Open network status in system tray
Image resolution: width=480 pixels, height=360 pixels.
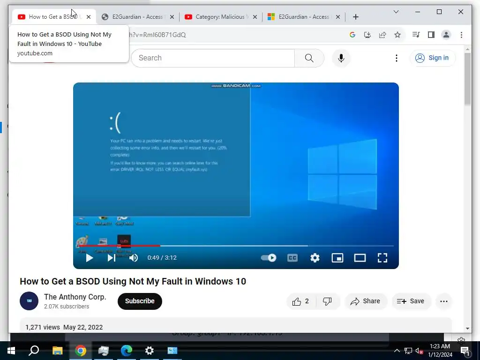408,351
